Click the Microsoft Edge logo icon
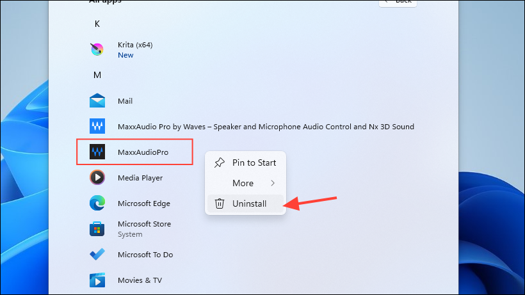 tap(97, 203)
